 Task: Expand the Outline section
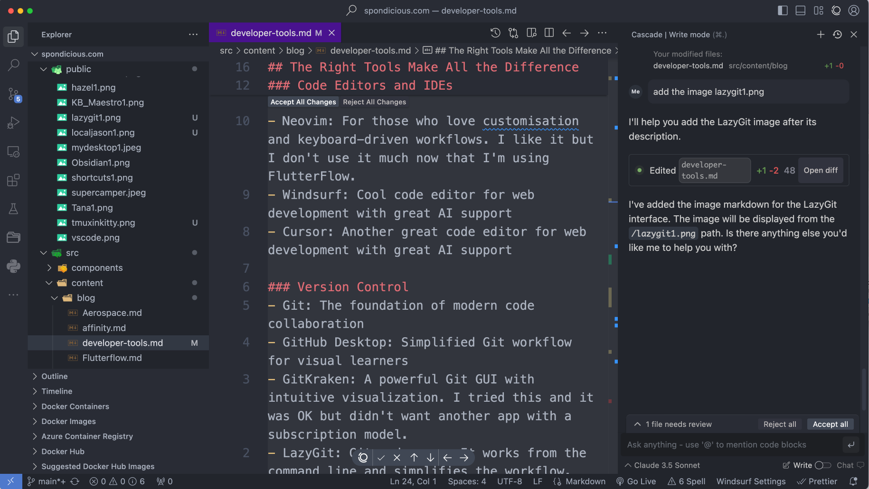pyautogui.click(x=34, y=376)
